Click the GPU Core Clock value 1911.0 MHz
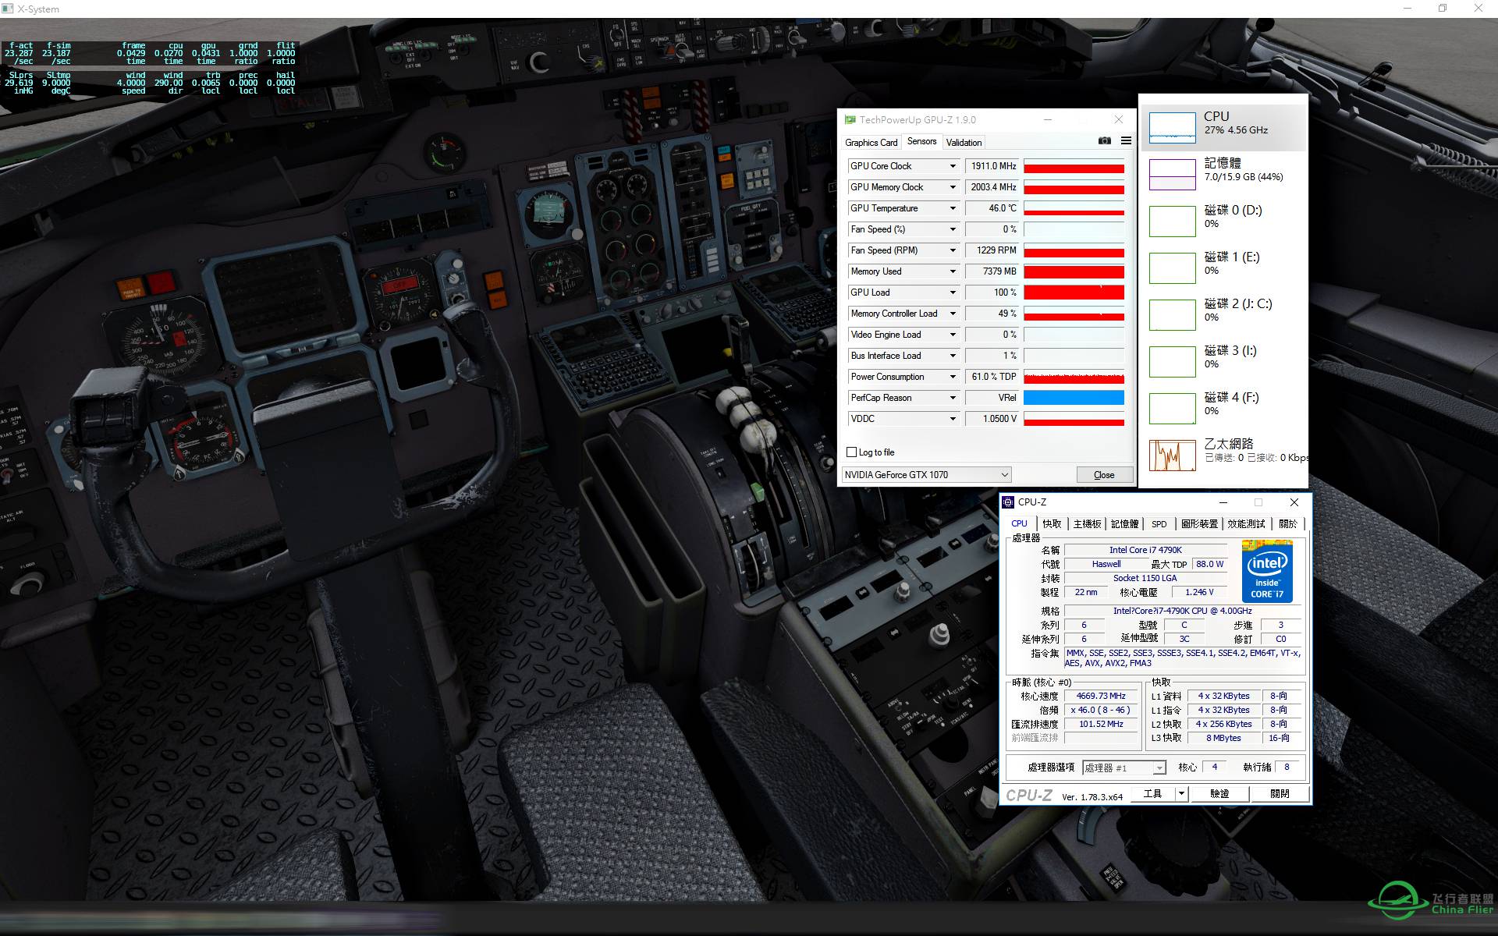Viewport: 1498px width, 936px height. click(992, 166)
